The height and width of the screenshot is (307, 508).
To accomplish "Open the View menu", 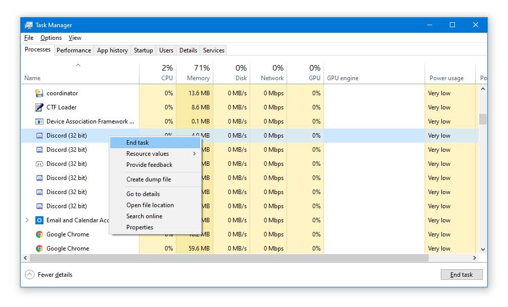I will point(75,38).
